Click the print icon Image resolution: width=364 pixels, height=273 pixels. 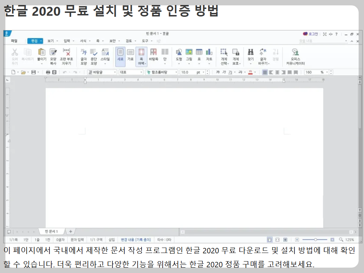point(48,72)
